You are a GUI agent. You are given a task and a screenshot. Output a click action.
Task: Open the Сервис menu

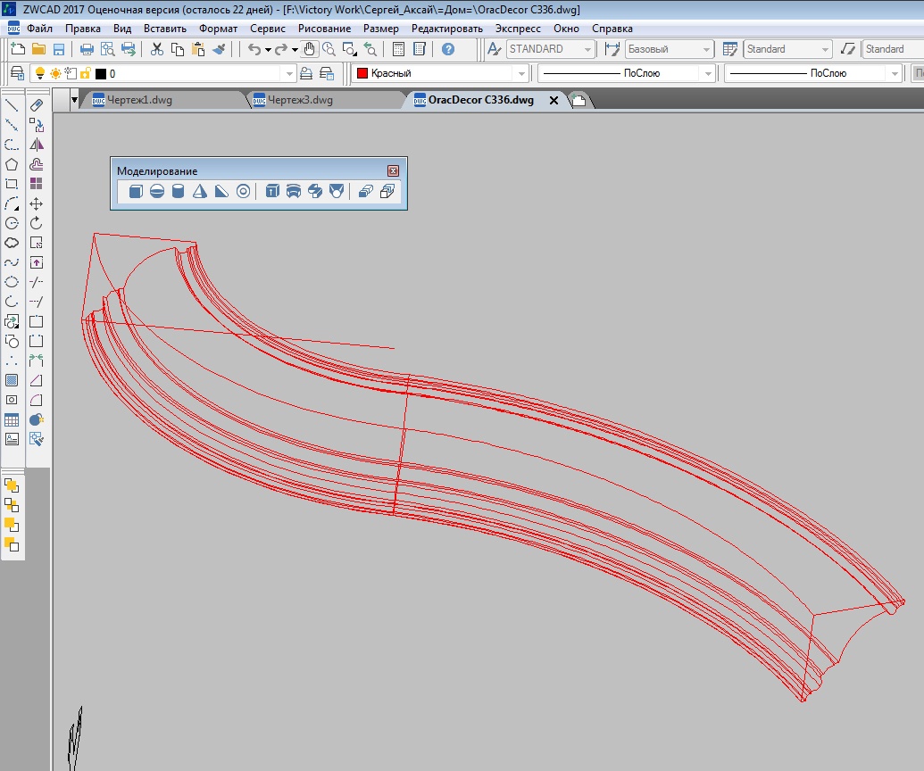point(268,29)
